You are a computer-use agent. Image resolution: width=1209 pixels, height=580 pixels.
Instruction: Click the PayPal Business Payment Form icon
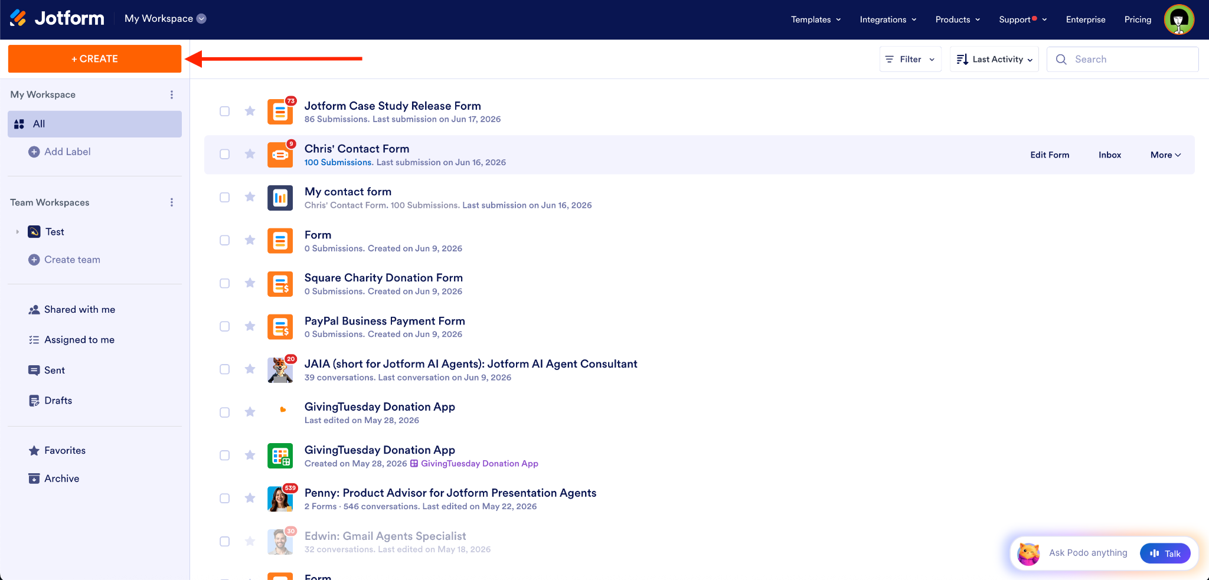click(x=280, y=327)
